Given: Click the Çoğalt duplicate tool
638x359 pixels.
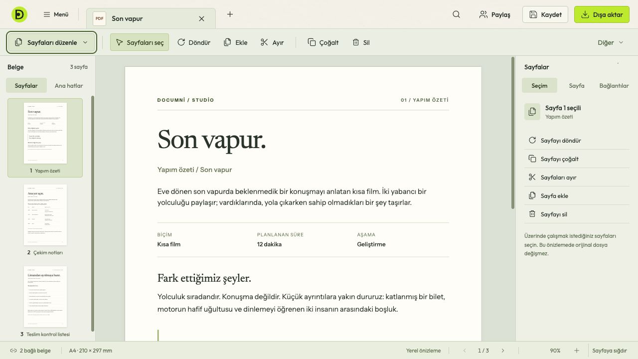Looking at the screenshot, I should point(323,42).
